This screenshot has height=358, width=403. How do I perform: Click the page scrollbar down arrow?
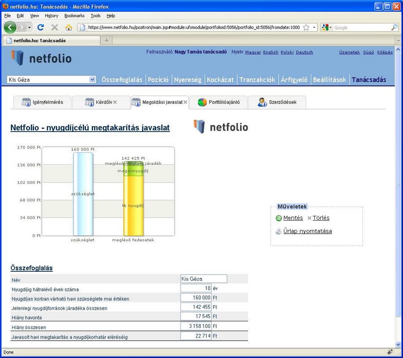tap(398, 345)
